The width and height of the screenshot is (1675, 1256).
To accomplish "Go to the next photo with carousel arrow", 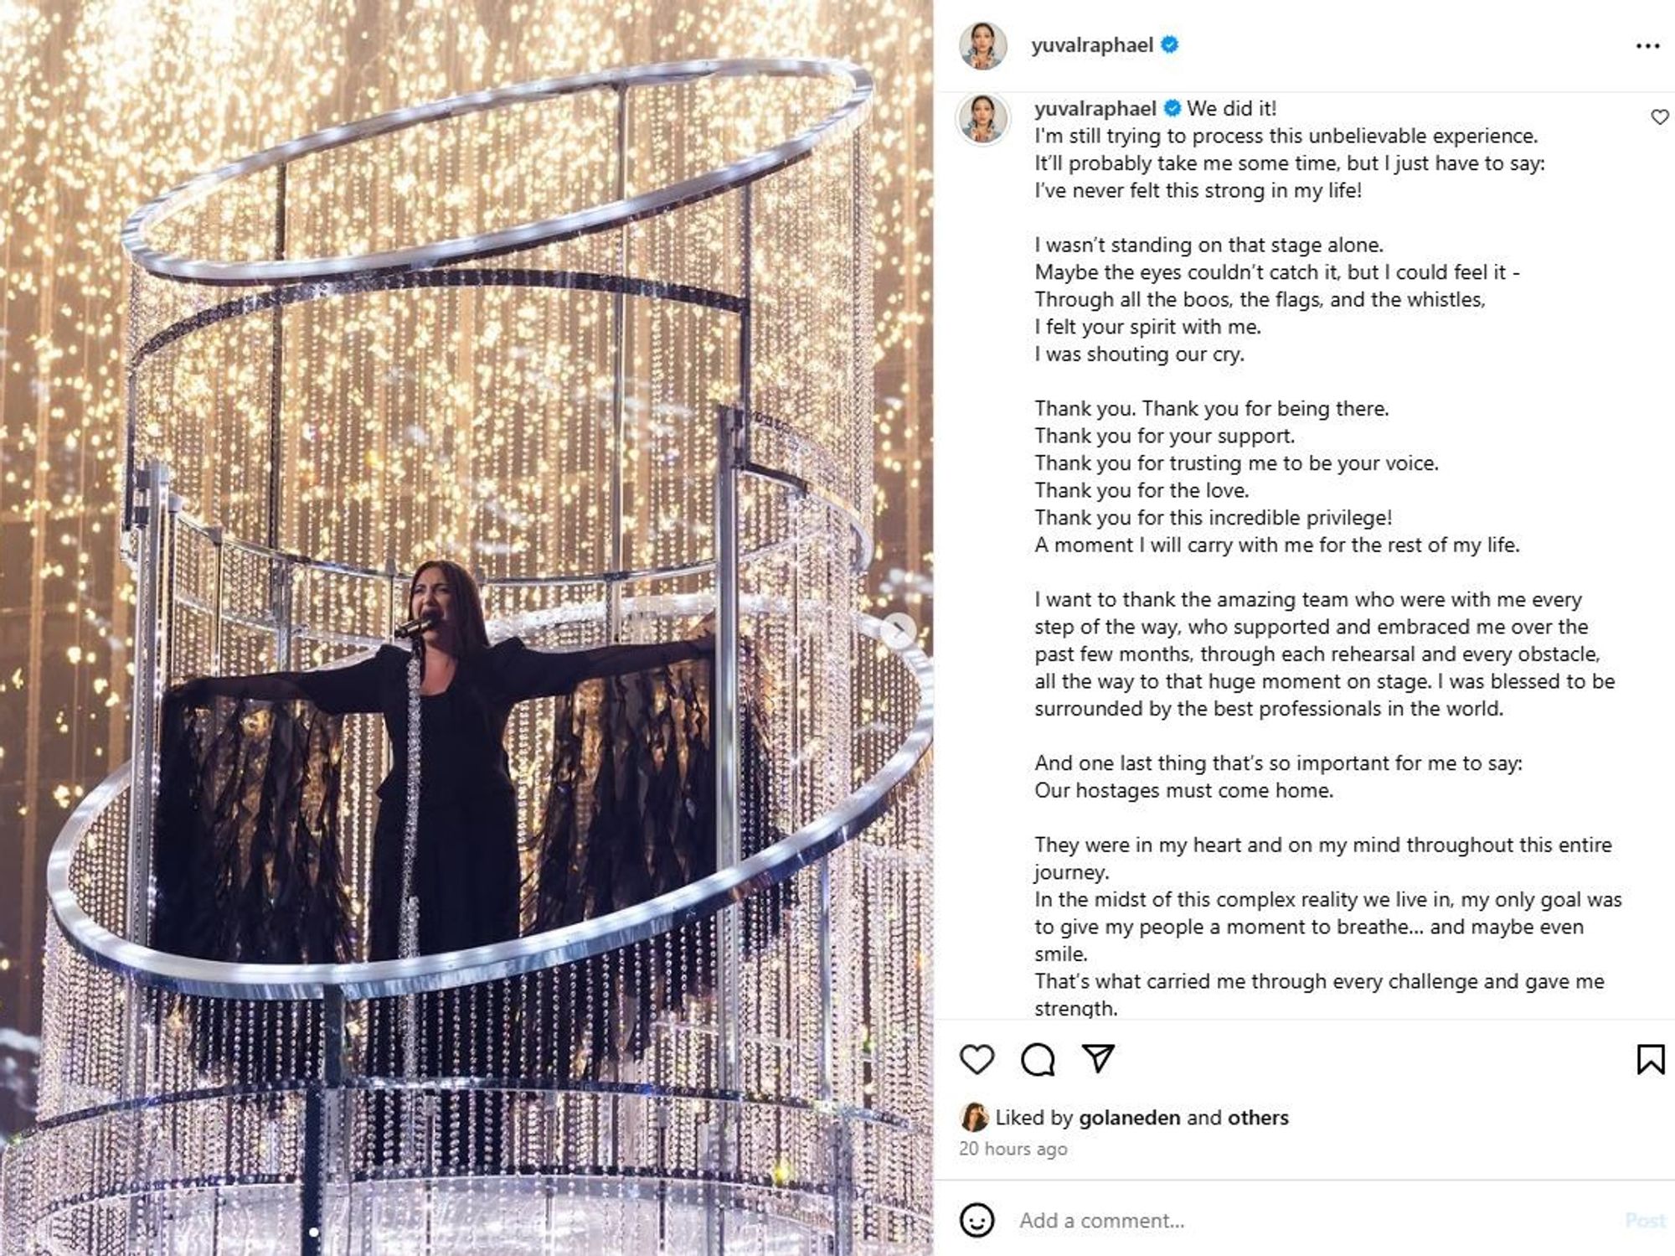I will [x=899, y=629].
